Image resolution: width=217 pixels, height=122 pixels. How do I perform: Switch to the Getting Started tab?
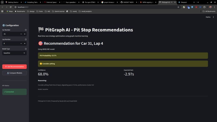pyautogui.click(x=13, y=2)
